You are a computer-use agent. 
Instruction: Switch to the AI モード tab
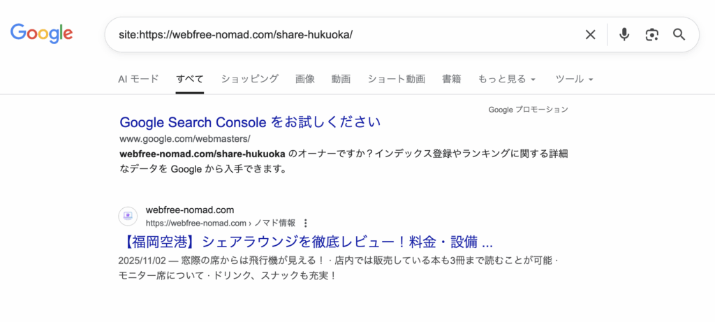coord(138,79)
